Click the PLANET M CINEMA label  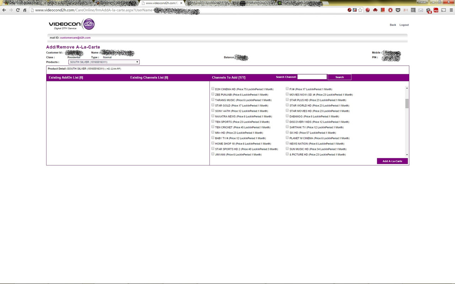320,138
